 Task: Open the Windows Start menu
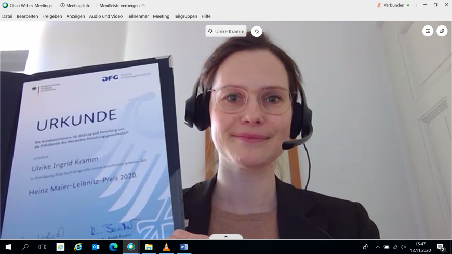point(8,247)
